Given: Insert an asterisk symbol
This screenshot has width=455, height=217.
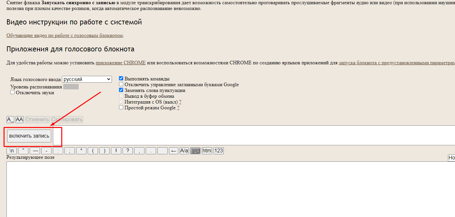Looking at the screenshot, I should pos(81,151).
